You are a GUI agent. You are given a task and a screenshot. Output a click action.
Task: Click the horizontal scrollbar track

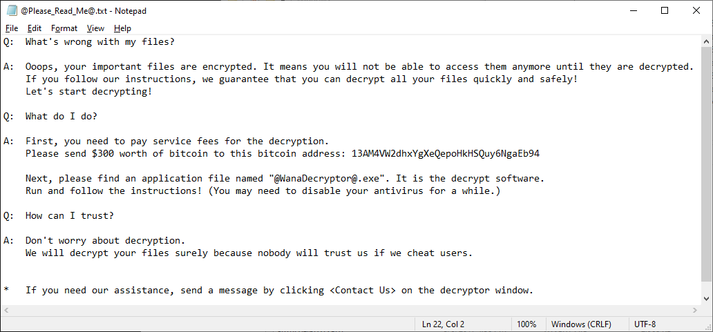pyautogui.click(x=345, y=310)
